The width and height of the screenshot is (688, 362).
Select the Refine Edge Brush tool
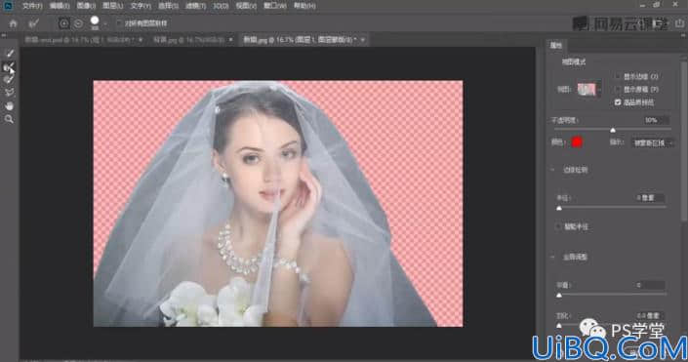pos(9,66)
